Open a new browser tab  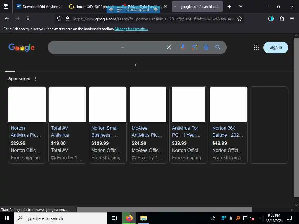(230, 6)
